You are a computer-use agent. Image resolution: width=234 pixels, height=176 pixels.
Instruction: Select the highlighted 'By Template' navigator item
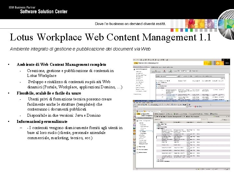coord(146,132)
